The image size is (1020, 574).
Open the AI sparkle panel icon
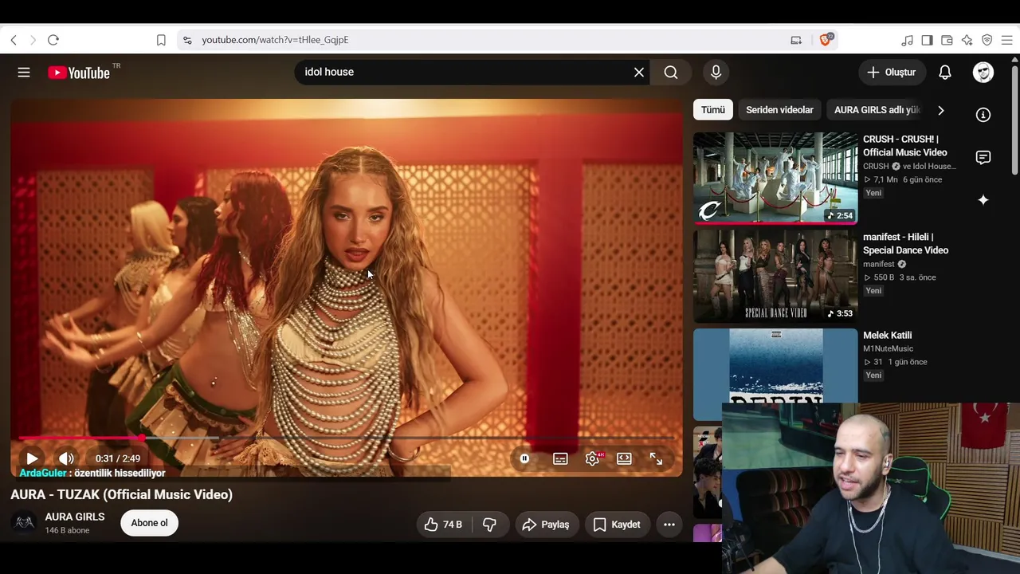click(983, 200)
